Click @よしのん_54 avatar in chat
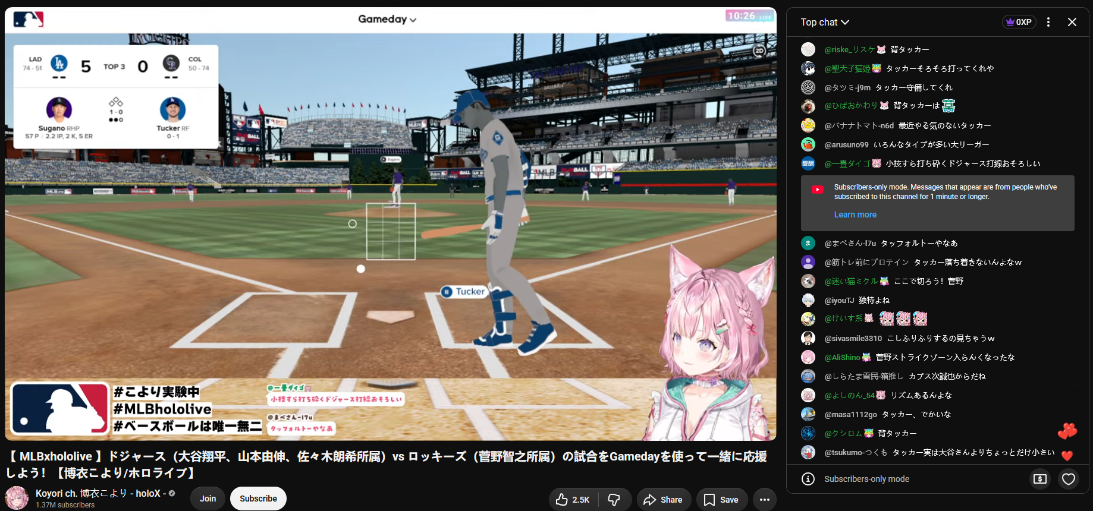This screenshot has height=511, width=1093. coord(808,395)
